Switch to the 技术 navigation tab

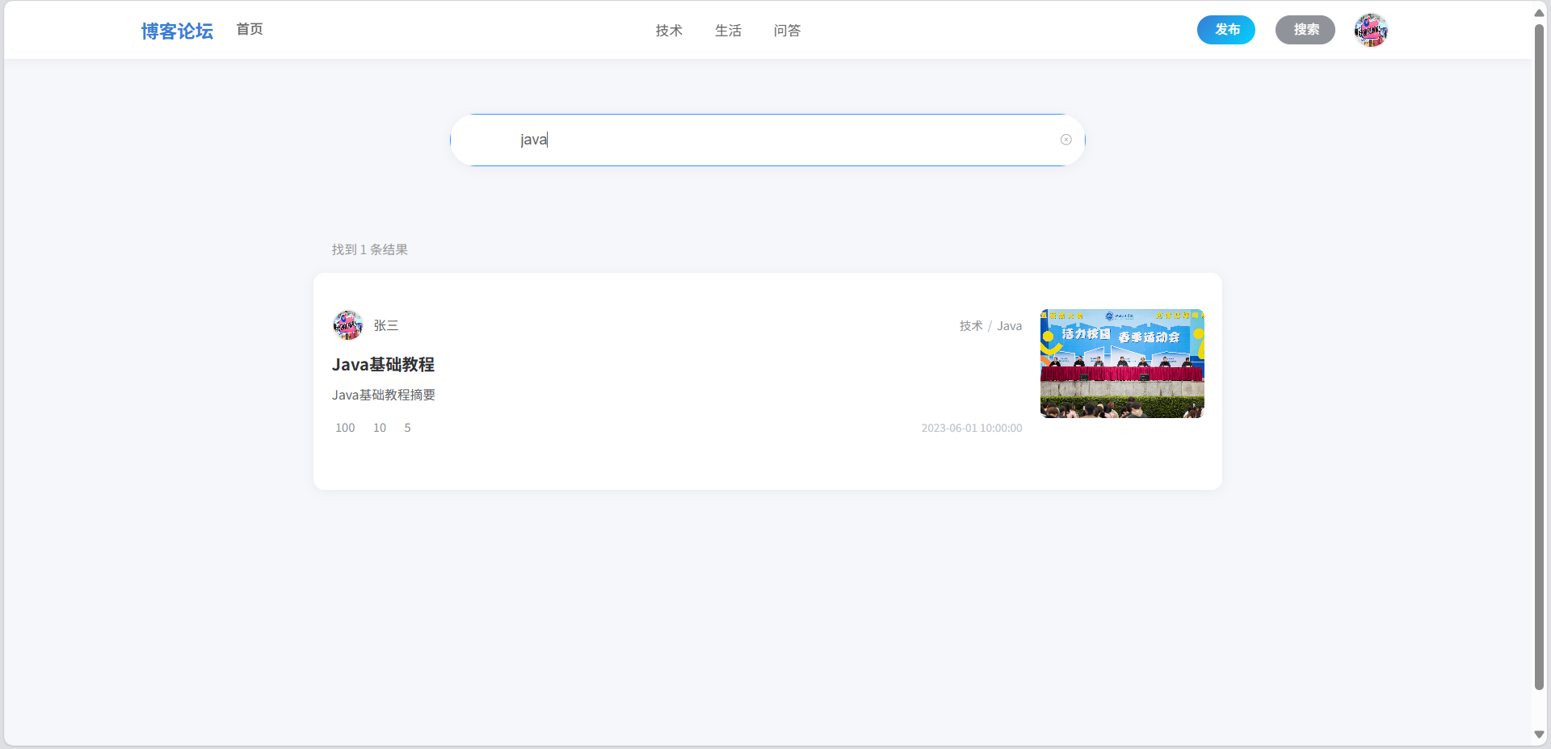(x=668, y=30)
